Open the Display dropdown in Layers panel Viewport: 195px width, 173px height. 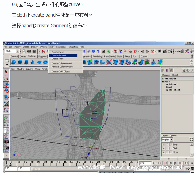171,140
